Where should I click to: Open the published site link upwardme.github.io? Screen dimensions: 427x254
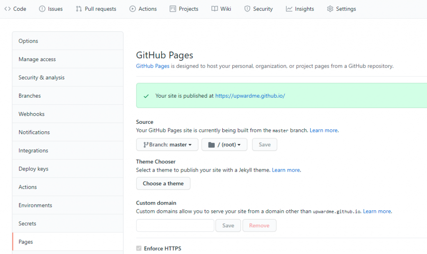pos(250,96)
